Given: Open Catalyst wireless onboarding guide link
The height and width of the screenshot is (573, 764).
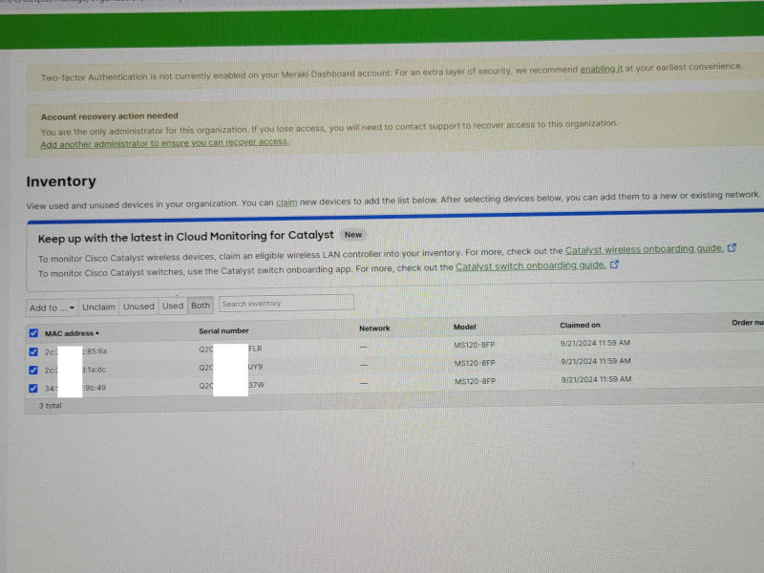Looking at the screenshot, I should pos(644,249).
